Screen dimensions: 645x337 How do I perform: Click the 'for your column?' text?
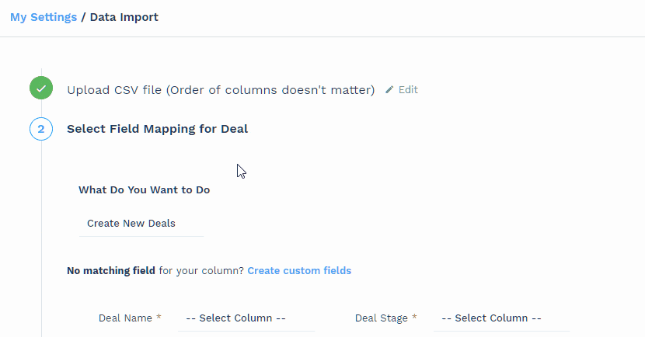201,271
